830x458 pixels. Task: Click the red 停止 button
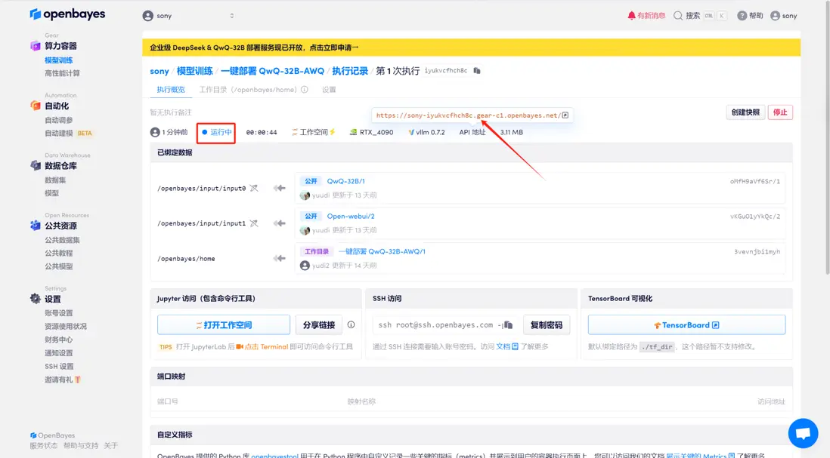coord(779,112)
